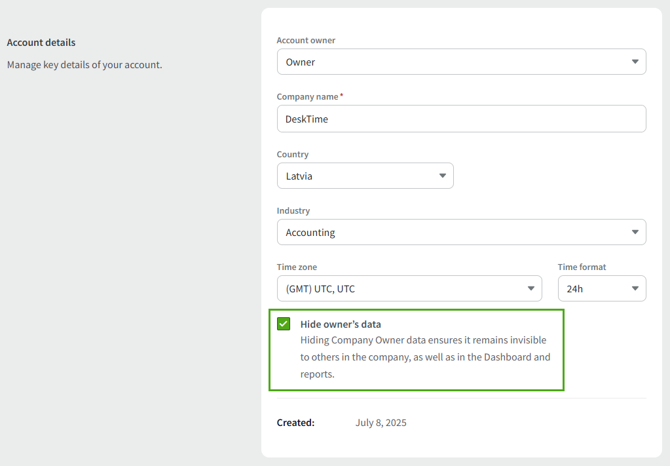Click the Industry field label
Screen dimensions: 670x466
(x=293, y=211)
